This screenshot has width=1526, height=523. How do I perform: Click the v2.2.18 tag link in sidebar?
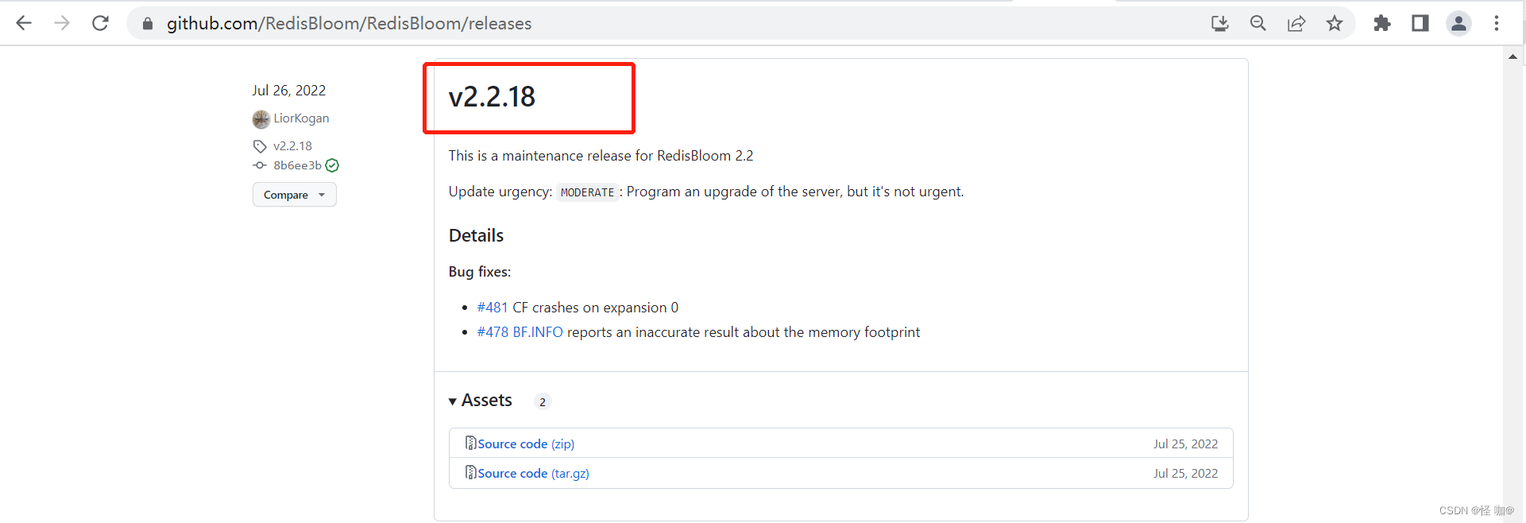click(x=292, y=146)
